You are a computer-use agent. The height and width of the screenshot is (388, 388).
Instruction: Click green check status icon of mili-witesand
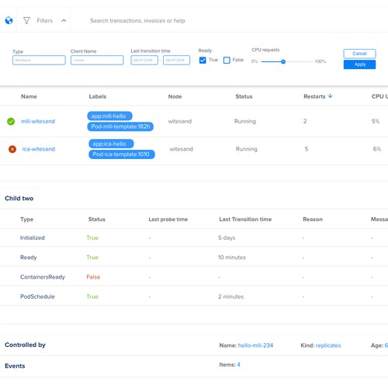pyautogui.click(x=11, y=121)
